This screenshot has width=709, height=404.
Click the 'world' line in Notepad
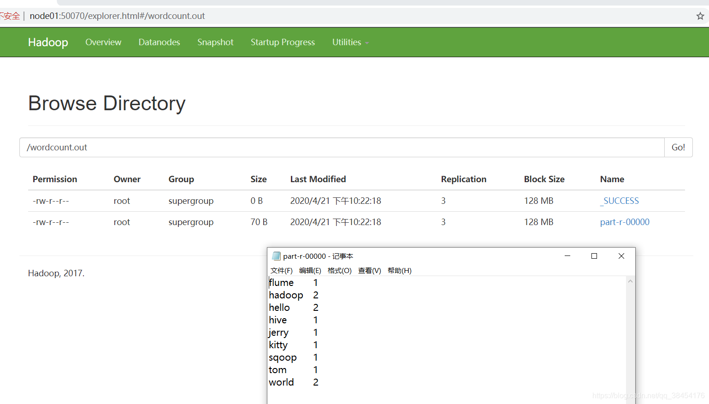point(294,382)
